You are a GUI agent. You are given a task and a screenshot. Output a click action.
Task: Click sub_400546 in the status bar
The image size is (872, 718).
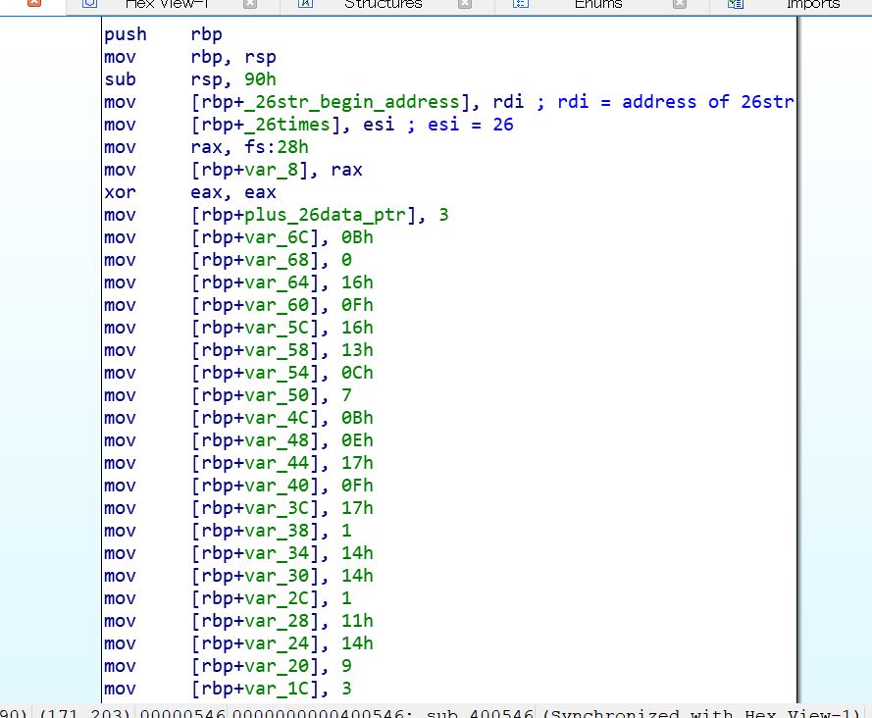click(x=480, y=713)
